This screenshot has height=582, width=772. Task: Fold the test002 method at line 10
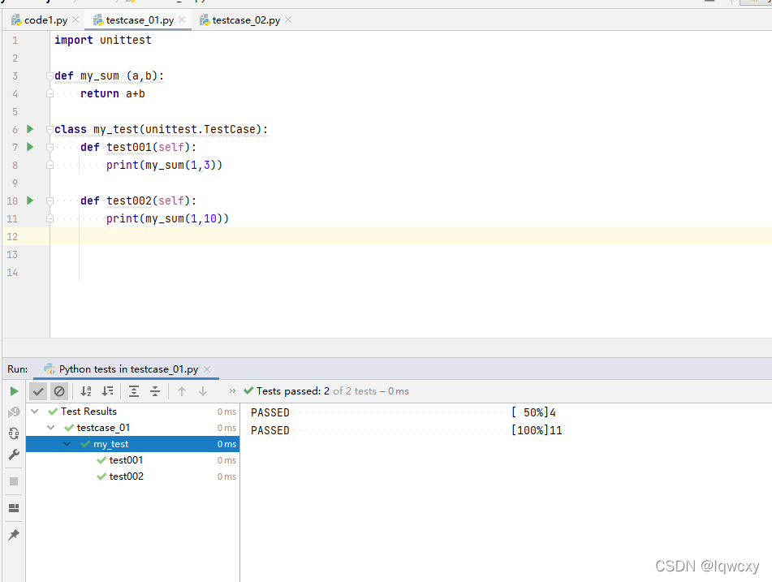click(x=50, y=200)
